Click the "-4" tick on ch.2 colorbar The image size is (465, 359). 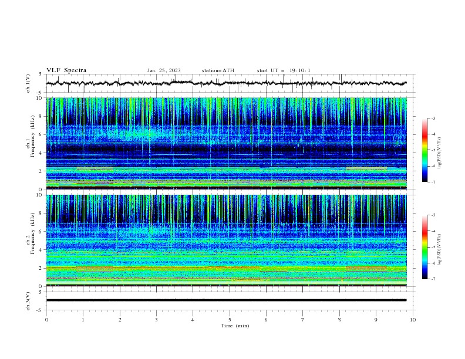(x=433, y=231)
